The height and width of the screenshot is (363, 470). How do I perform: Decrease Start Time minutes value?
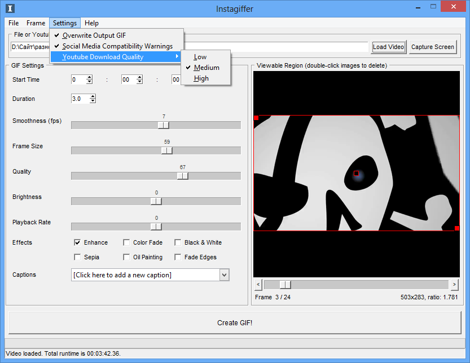point(140,82)
